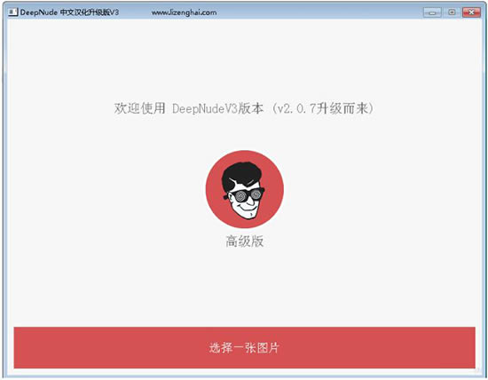
Task: Click the window title DeepNude 中文汉化升级版V3
Action: [69, 12]
